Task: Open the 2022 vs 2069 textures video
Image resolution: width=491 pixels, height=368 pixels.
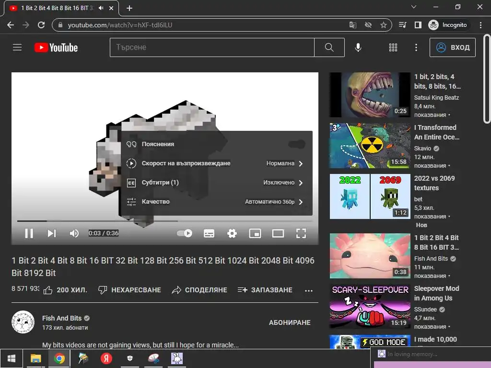Action: 370,196
